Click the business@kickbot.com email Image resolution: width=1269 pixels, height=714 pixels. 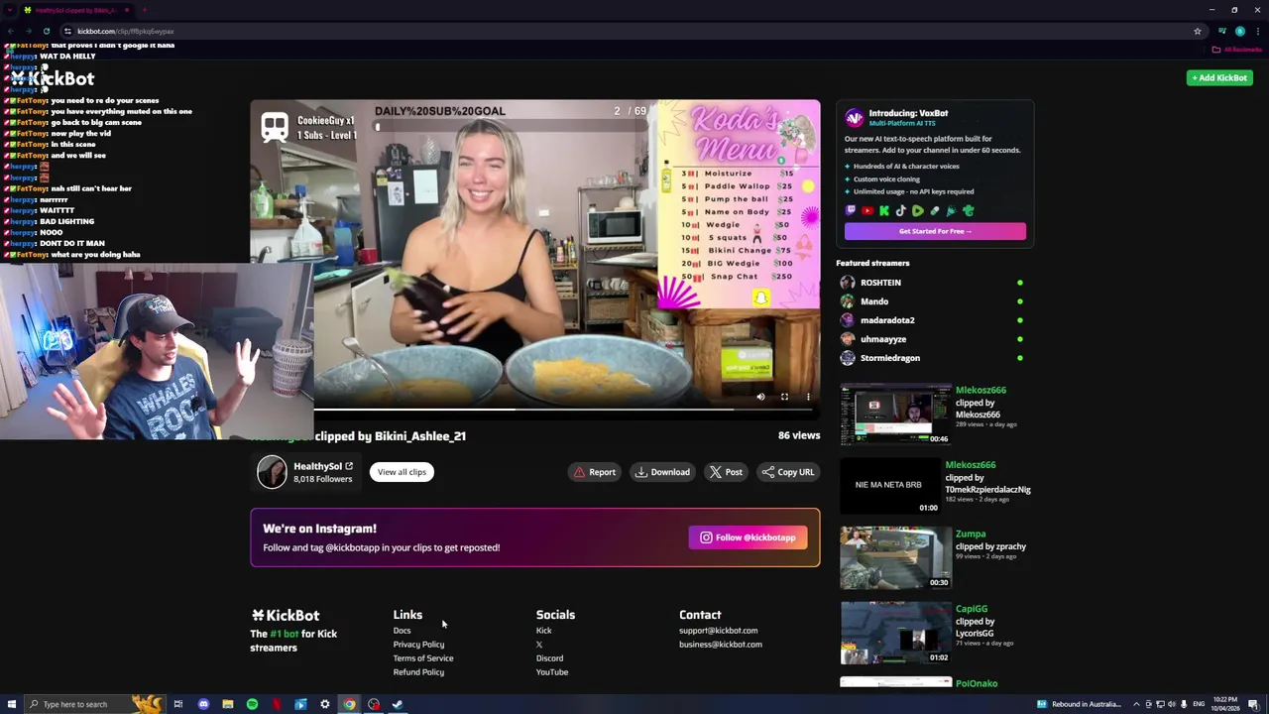click(x=721, y=645)
